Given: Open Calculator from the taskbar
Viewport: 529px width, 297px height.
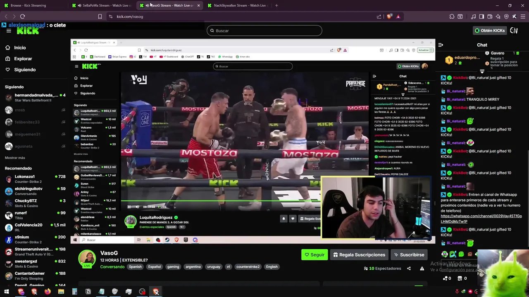Looking at the screenshot, I should 74,292.
